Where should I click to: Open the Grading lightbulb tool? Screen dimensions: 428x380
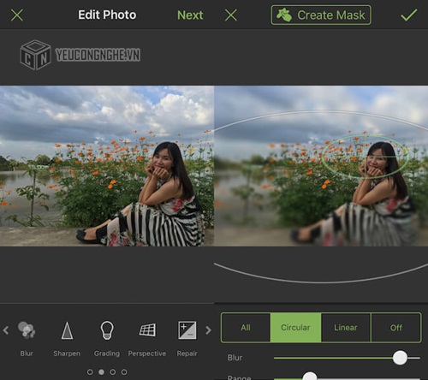(x=107, y=330)
